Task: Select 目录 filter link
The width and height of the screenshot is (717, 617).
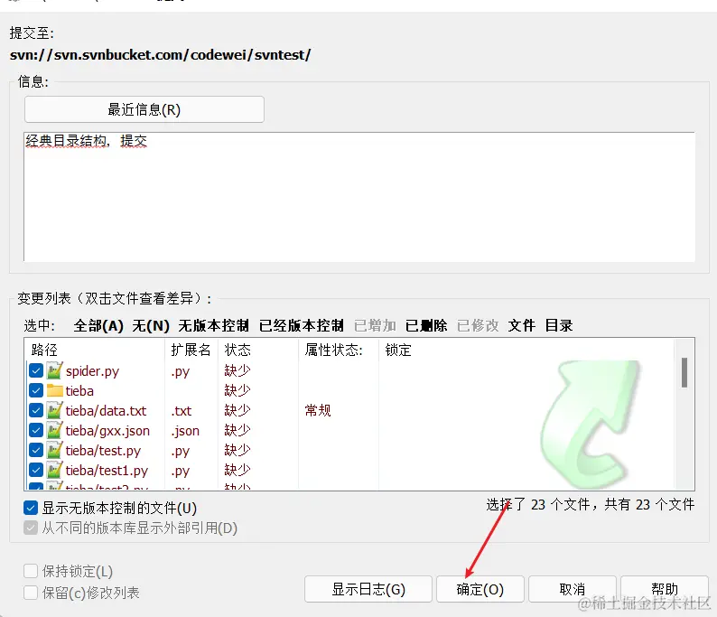Action: tap(559, 325)
